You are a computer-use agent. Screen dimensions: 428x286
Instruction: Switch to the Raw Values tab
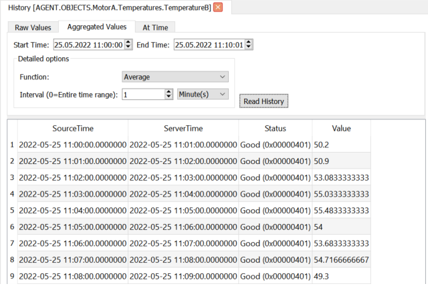pos(33,27)
